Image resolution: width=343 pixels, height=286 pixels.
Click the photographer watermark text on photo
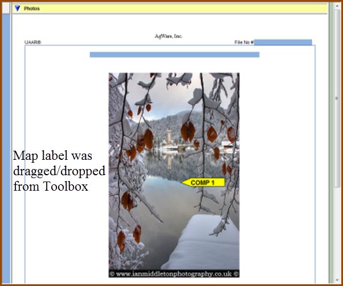coord(174,273)
